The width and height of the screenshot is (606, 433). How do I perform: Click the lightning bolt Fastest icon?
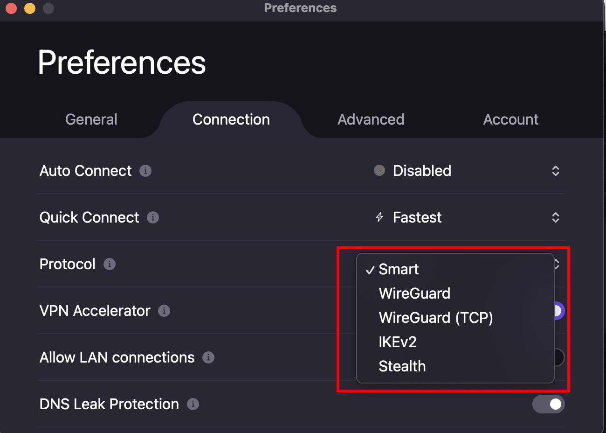pyautogui.click(x=379, y=217)
